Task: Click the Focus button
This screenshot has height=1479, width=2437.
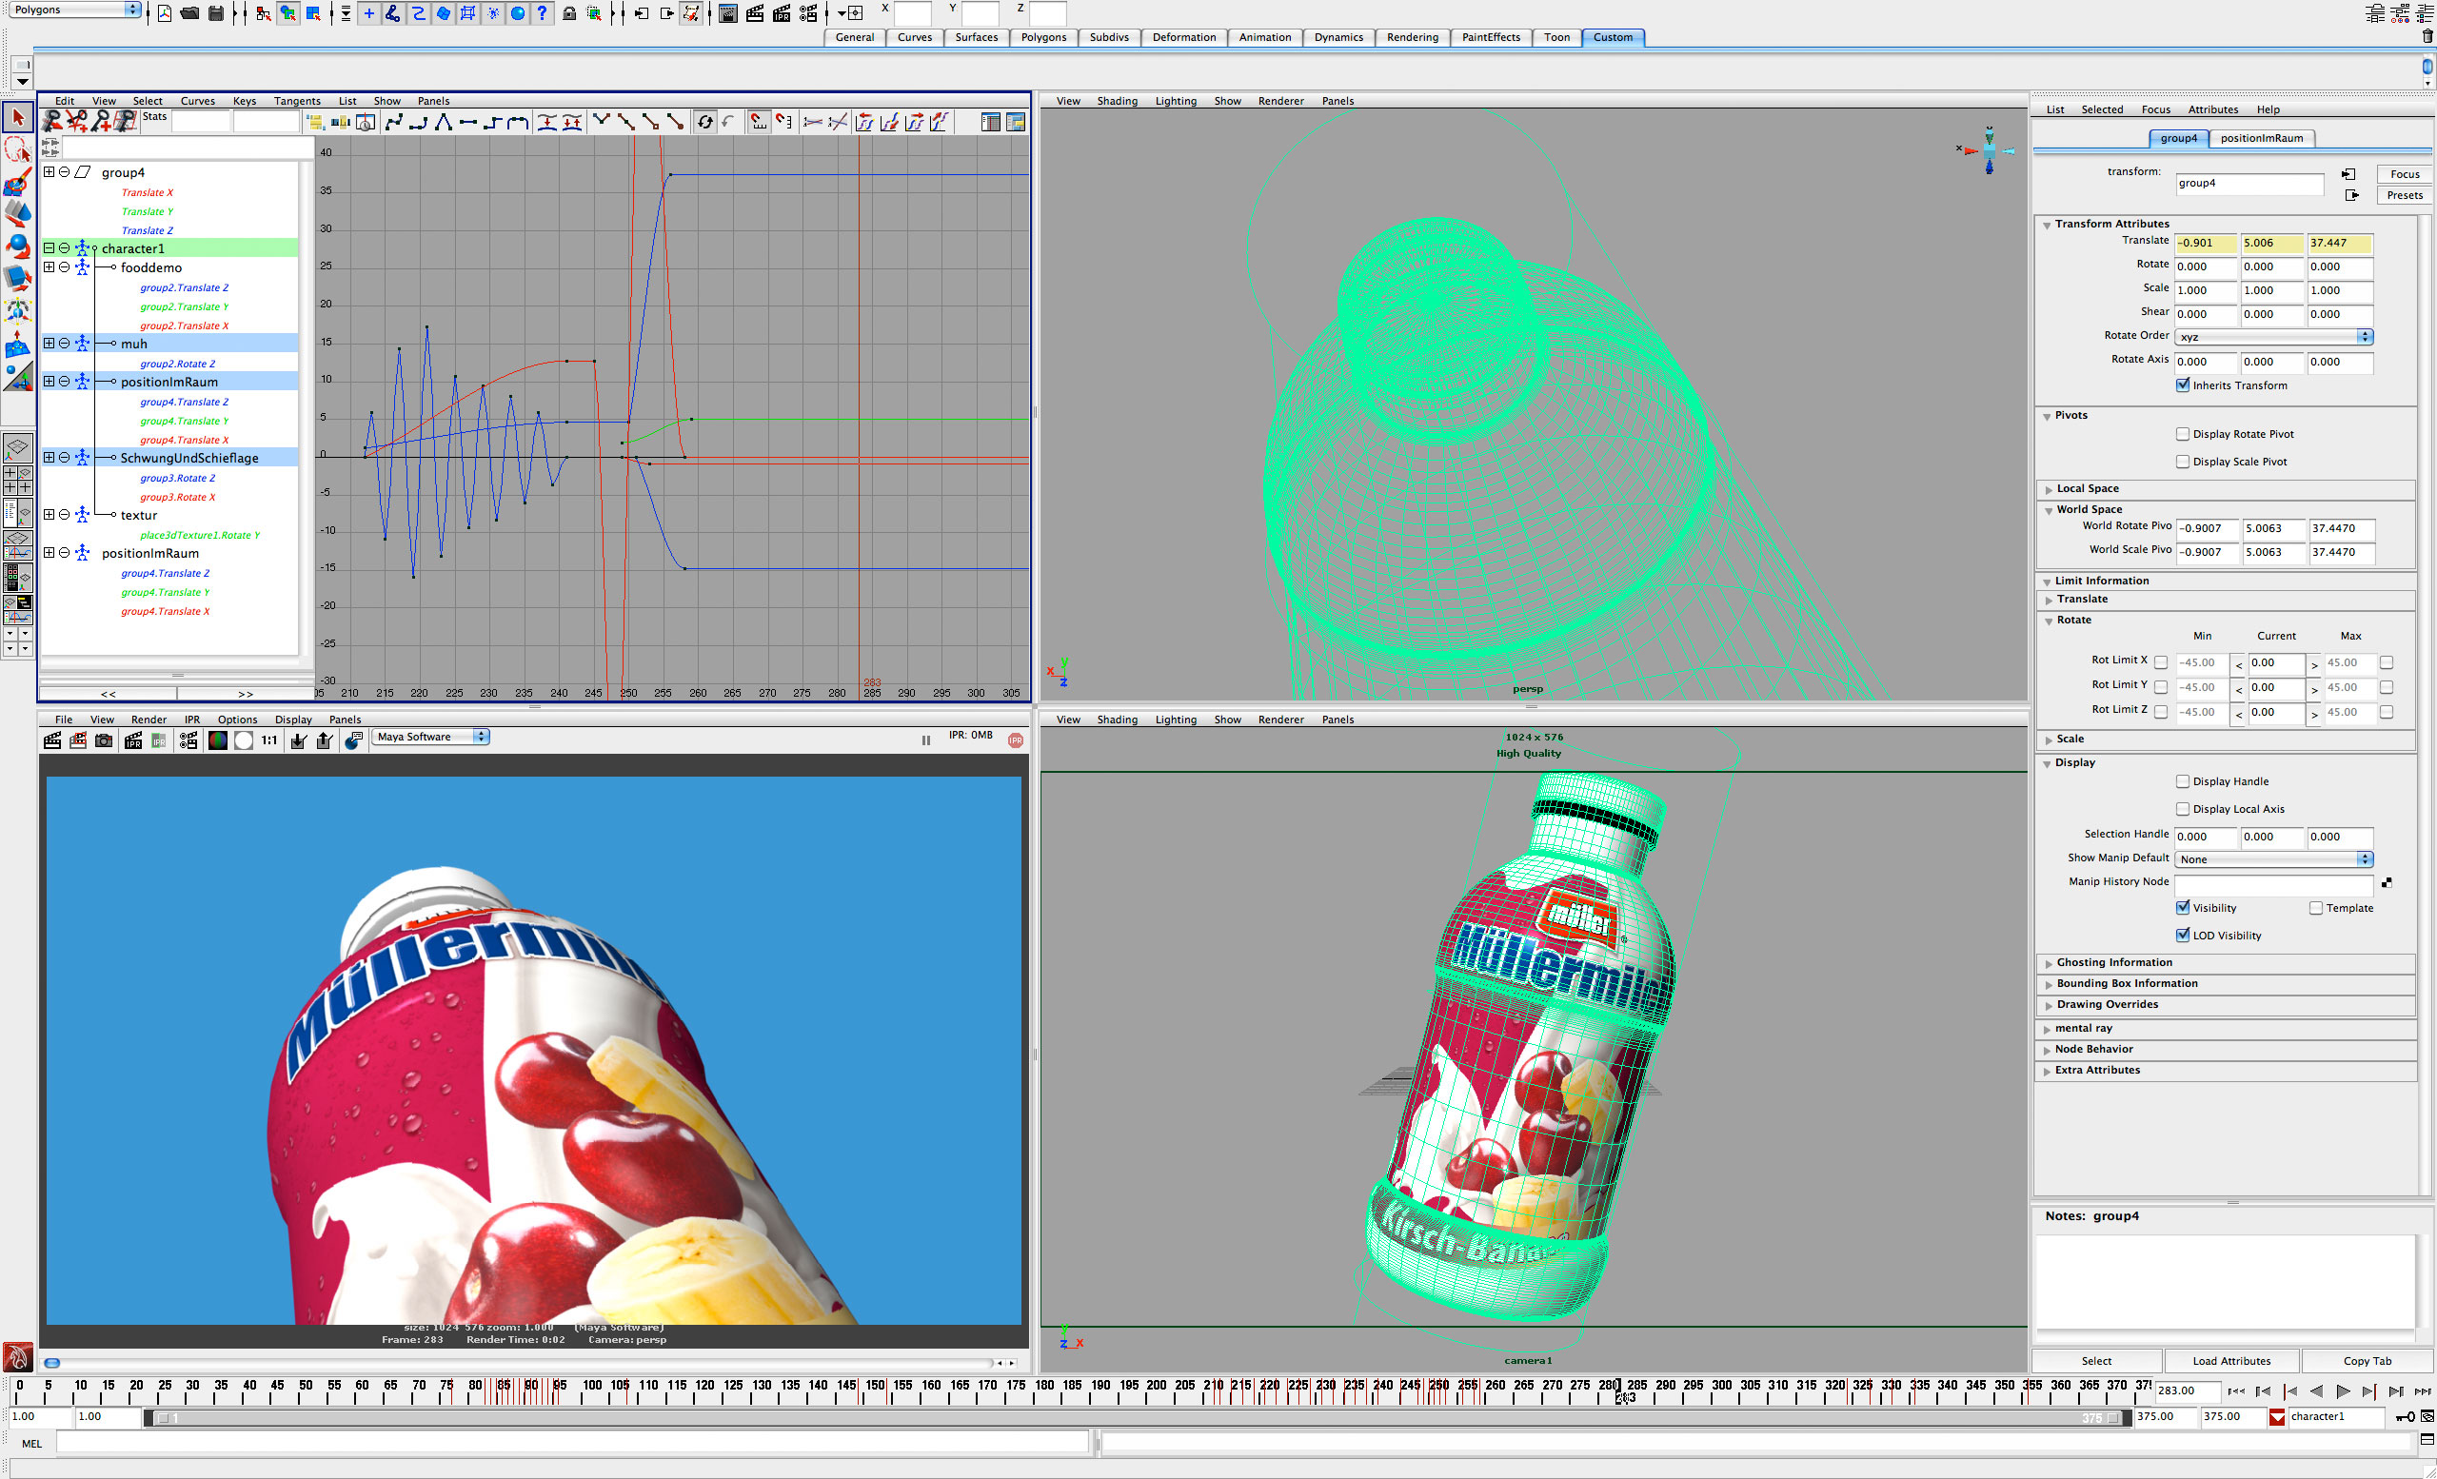Action: pyautogui.click(x=2405, y=174)
